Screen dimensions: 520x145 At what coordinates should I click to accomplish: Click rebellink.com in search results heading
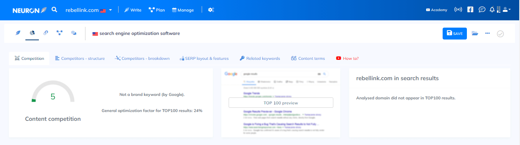tap(398, 78)
